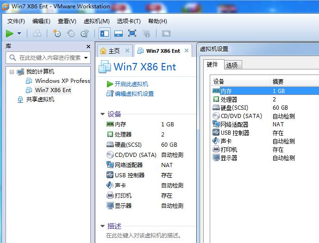Open the power options dropdown arrow
319x243 pixels.
pyautogui.click(x=19, y=33)
